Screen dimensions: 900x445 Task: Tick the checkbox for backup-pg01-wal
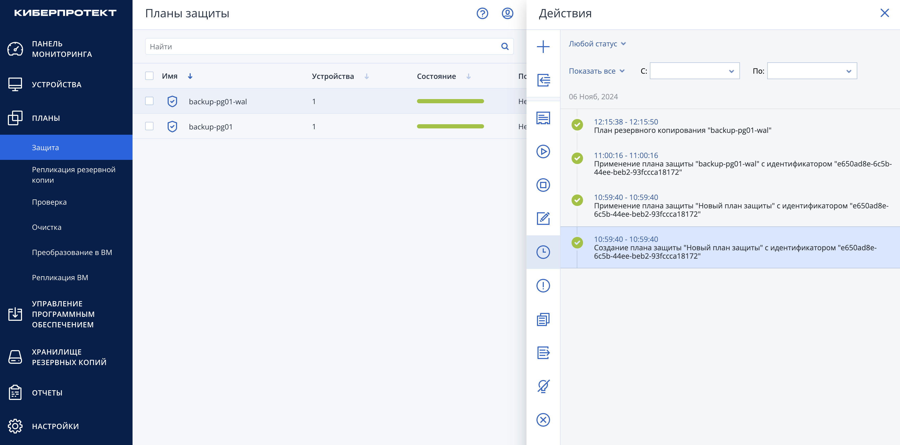[x=149, y=101]
